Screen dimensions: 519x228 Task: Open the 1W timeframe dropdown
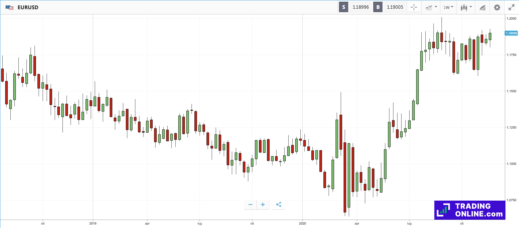click(x=448, y=7)
